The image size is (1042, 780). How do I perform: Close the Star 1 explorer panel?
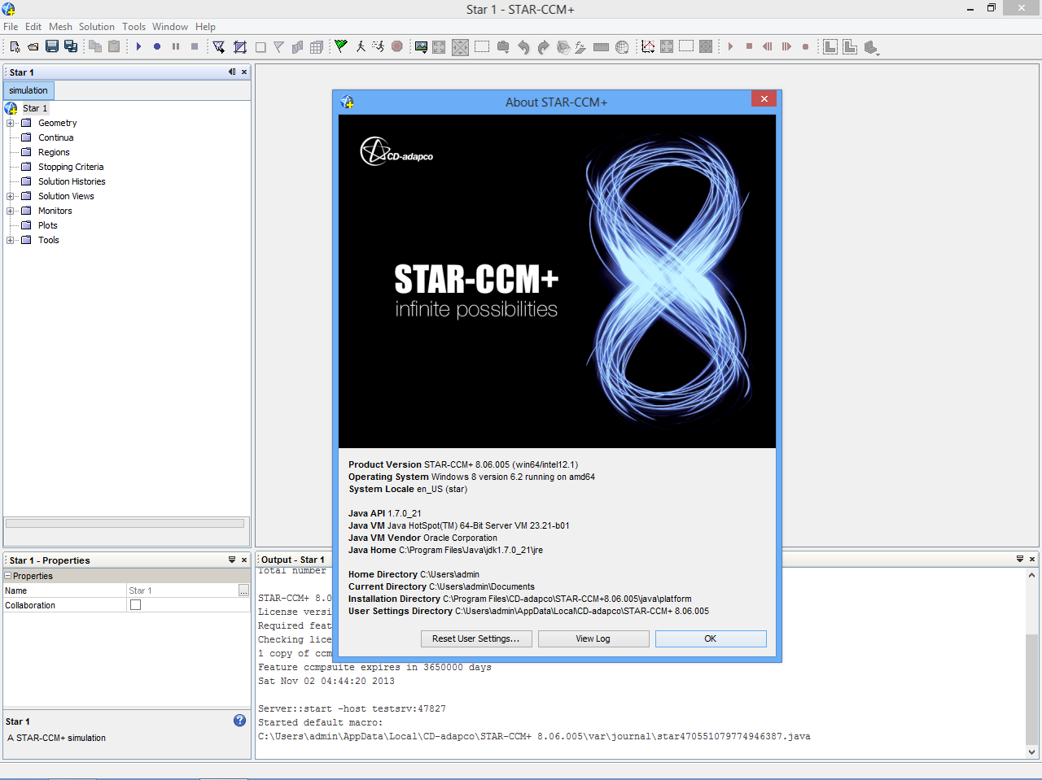click(244, 72)
